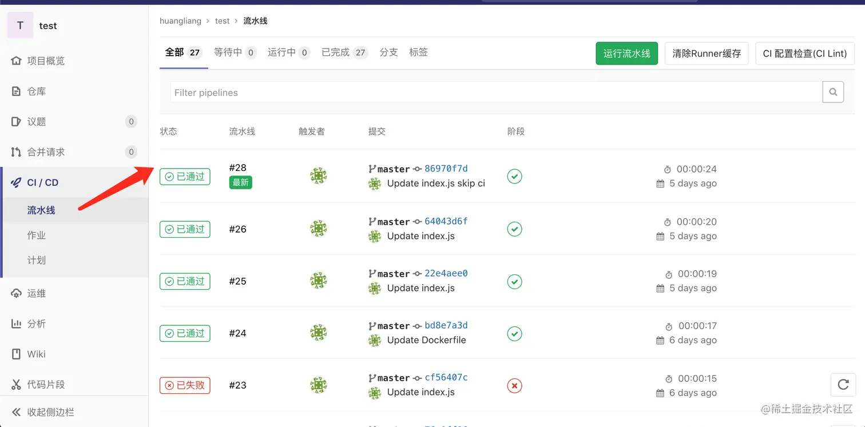This screenshot has height=427, width=865.
Task: Click the trigger user avatar for pipeline #24
Action: click(318, 333)
